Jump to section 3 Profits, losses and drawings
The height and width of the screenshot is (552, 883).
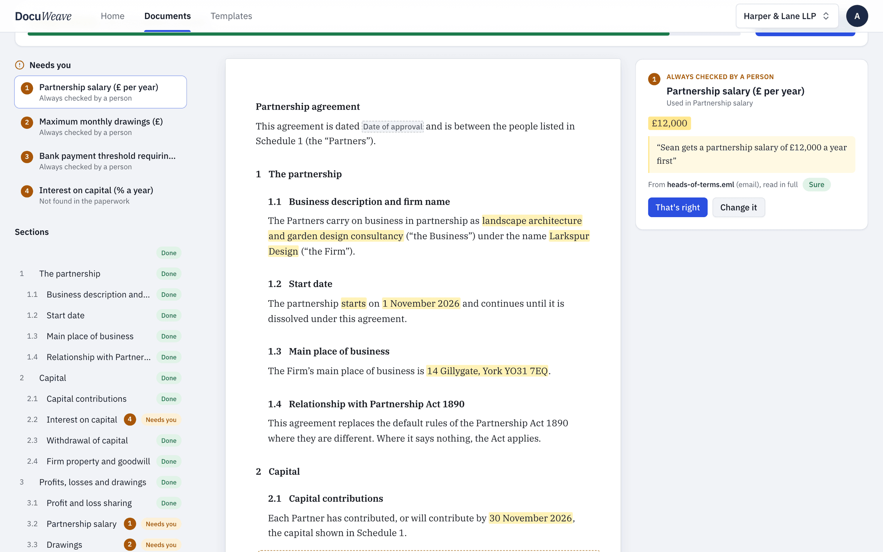coord(100,482)
